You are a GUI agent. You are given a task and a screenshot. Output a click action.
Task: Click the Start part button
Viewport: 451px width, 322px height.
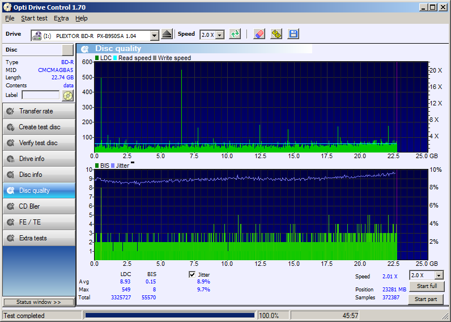[426, 299]
